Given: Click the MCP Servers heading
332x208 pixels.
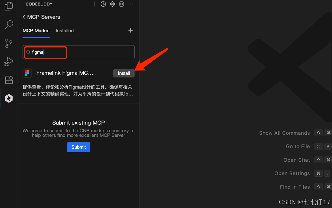Looking at the screenshot, I should [x=44, y=17].
